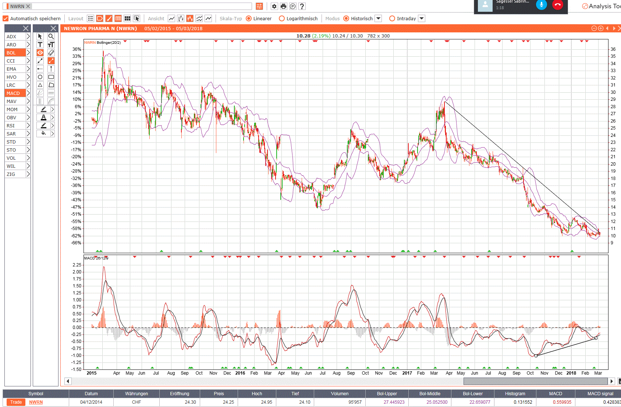Select the arcs drawing tool
The width and height of the screenshot is (621, 407).
(x=51, y=101)
